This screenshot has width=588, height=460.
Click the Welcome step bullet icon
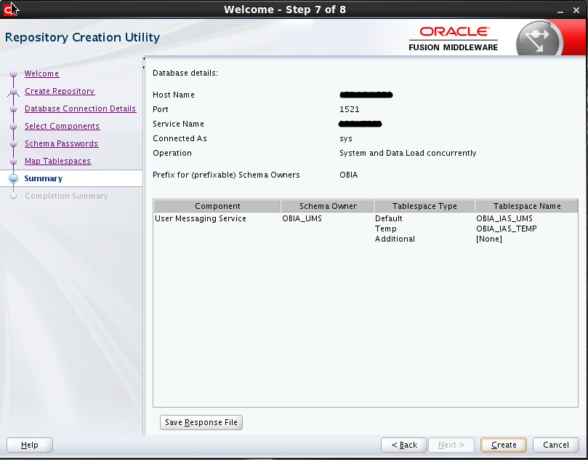click(x=14, y=74)
